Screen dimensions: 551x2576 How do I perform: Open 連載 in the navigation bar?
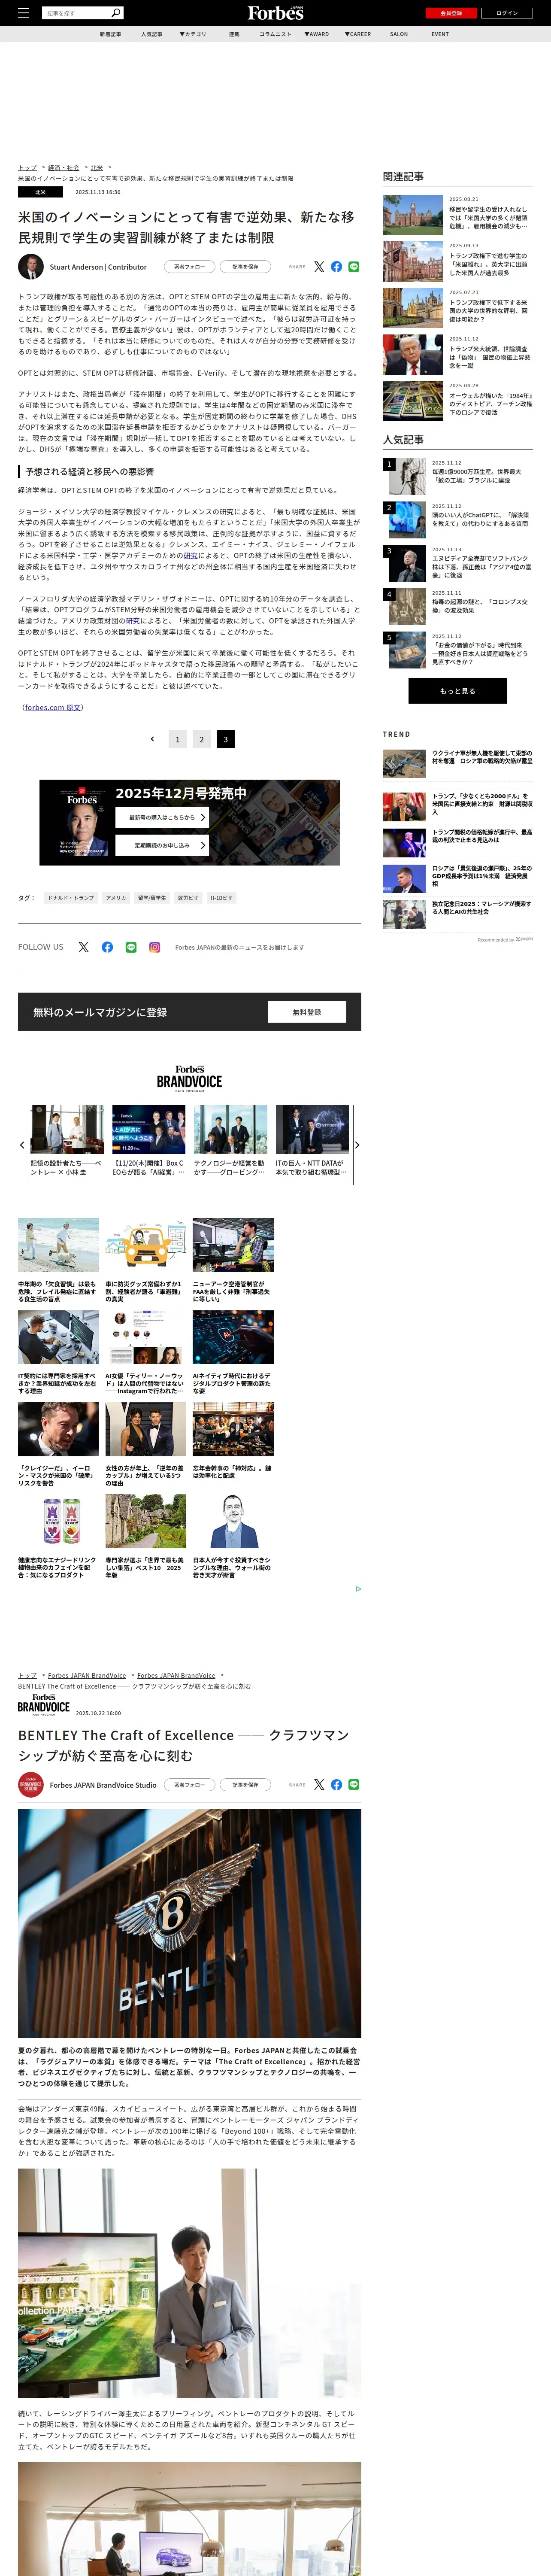(234, 34)
